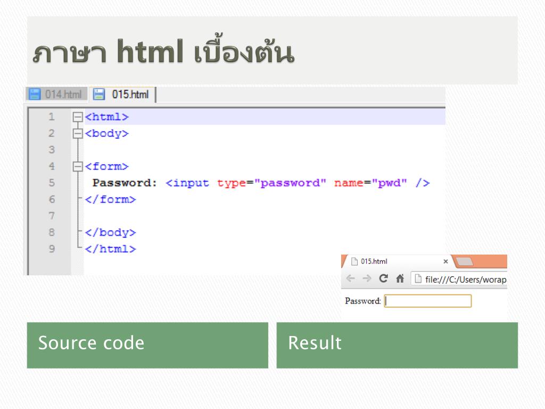Image resolution: width=545 pixels, height=409 pixels.
Task: Click the <body> opening tag text
Action: point(106,134)
